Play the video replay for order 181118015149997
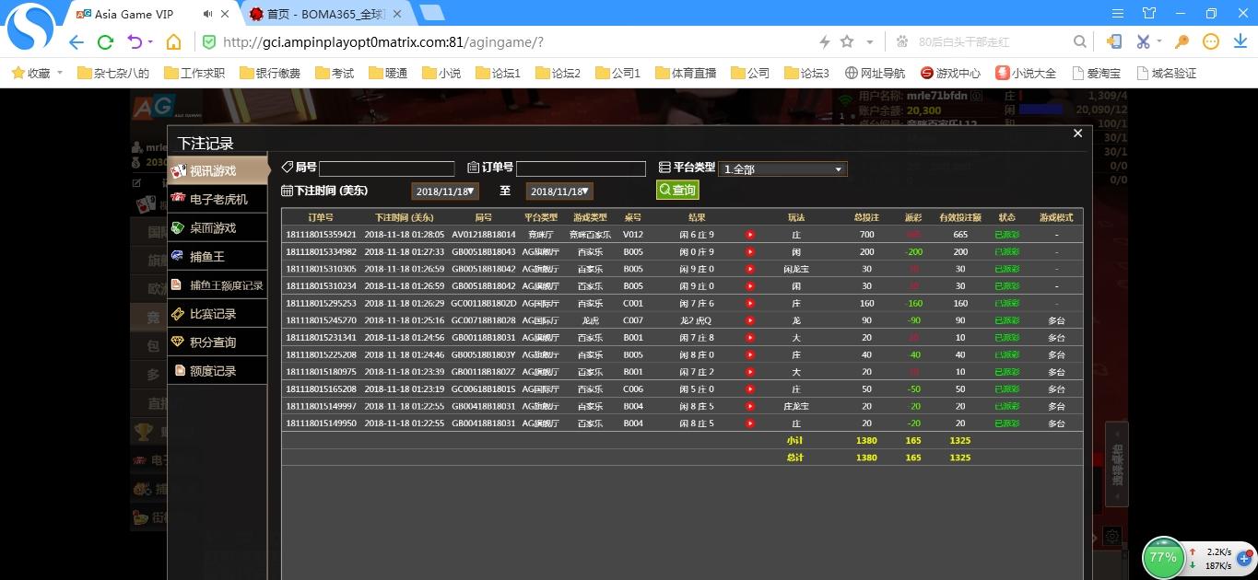This screenshot has height=580, width=1258. (x=749, y=406)
